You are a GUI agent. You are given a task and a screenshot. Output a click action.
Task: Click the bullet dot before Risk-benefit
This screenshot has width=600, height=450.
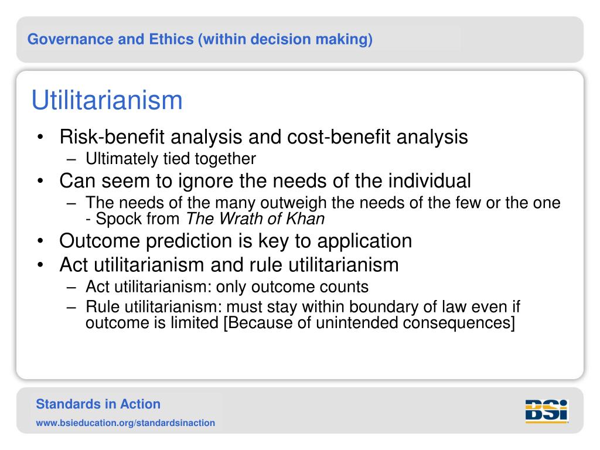coord(40,137)
